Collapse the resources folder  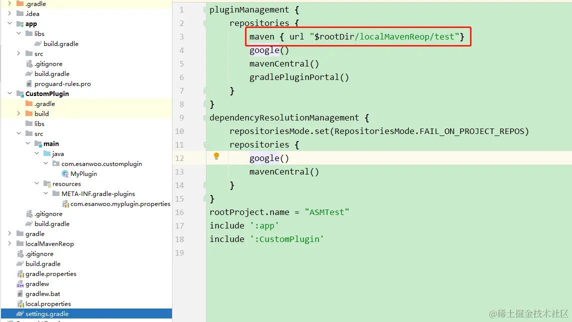coord(36,183)
